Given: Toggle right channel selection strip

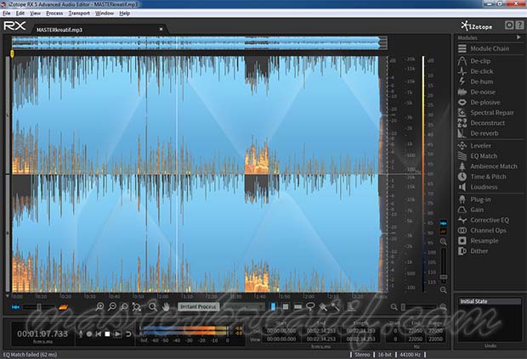Looking at the screenshot, I should point(8,233).
